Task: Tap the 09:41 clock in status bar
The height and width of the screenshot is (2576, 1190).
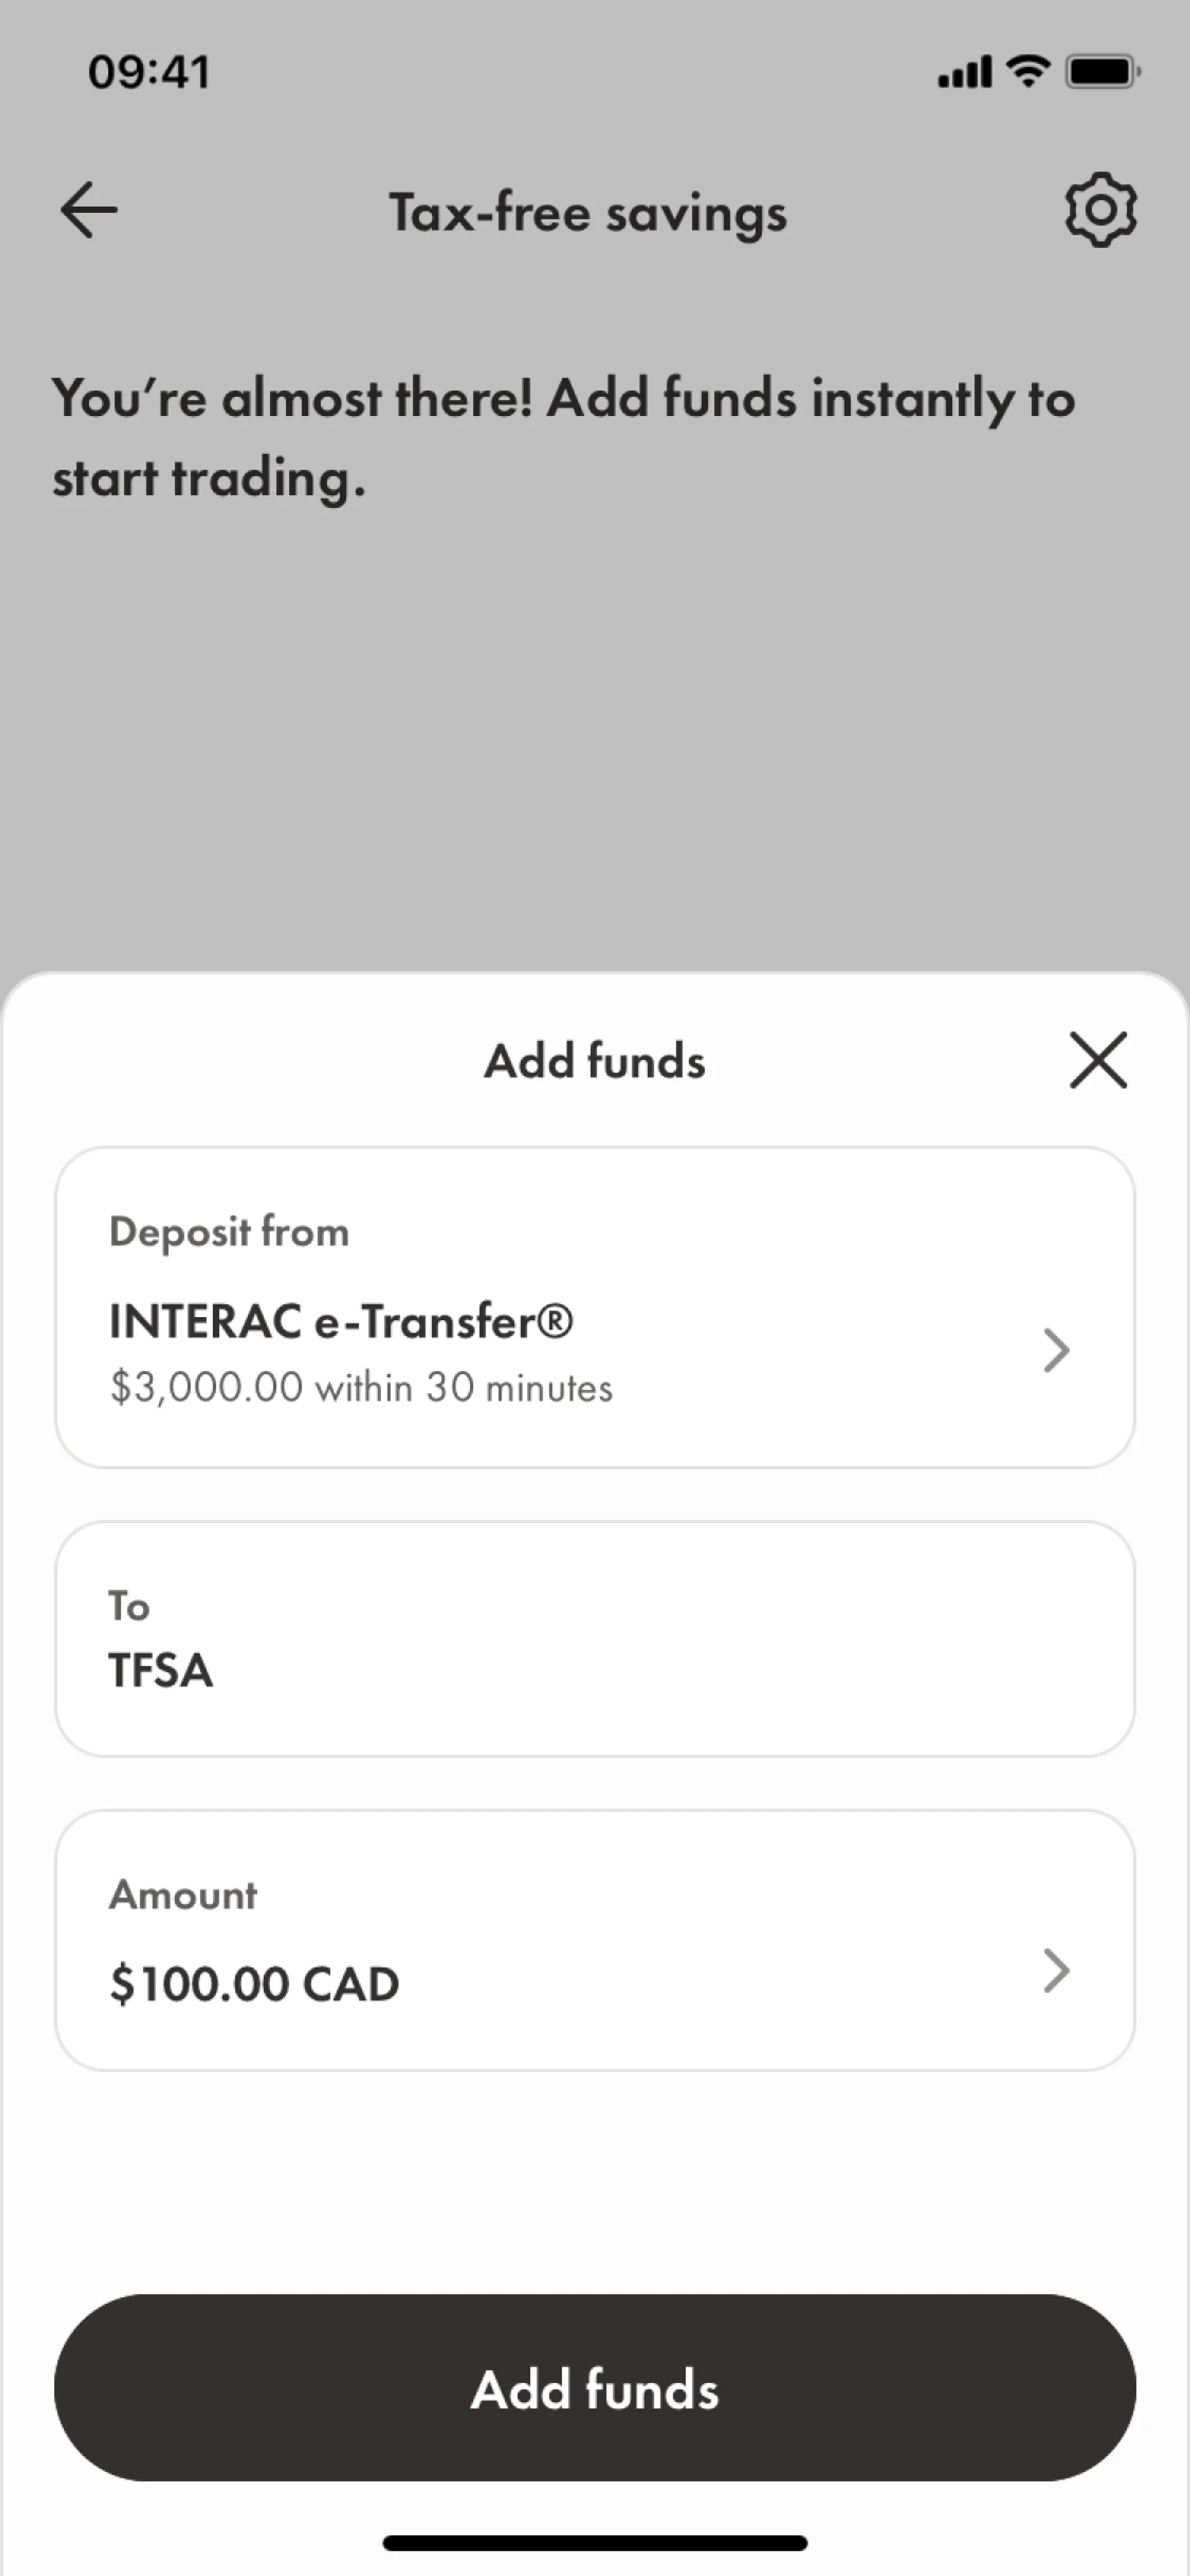Action: click(149, 72)
